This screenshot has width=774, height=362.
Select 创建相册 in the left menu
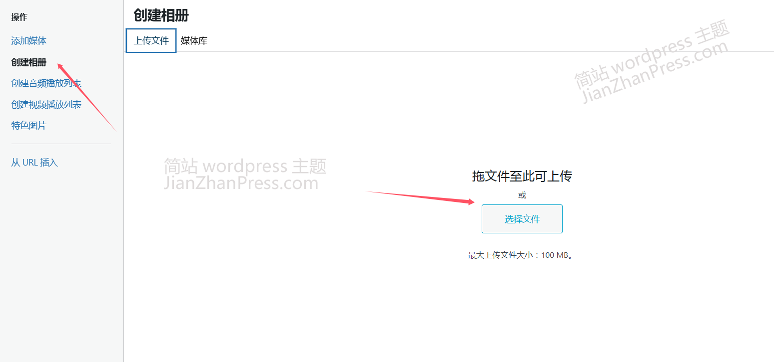pos(29,62)
